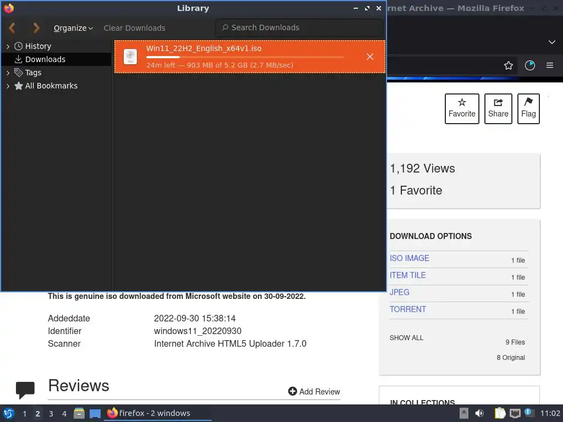Open the system start menu icon
This screenshot has width=563, height=422.
[x=9, y=413]
